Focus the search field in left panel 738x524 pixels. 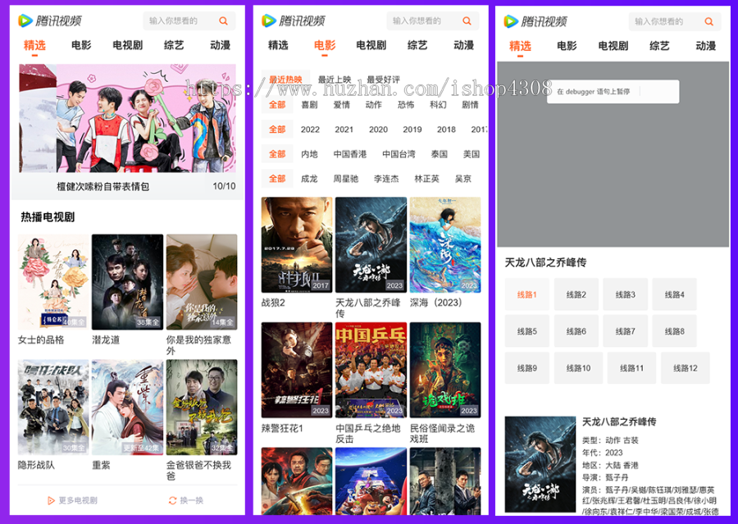pos(189,21)
